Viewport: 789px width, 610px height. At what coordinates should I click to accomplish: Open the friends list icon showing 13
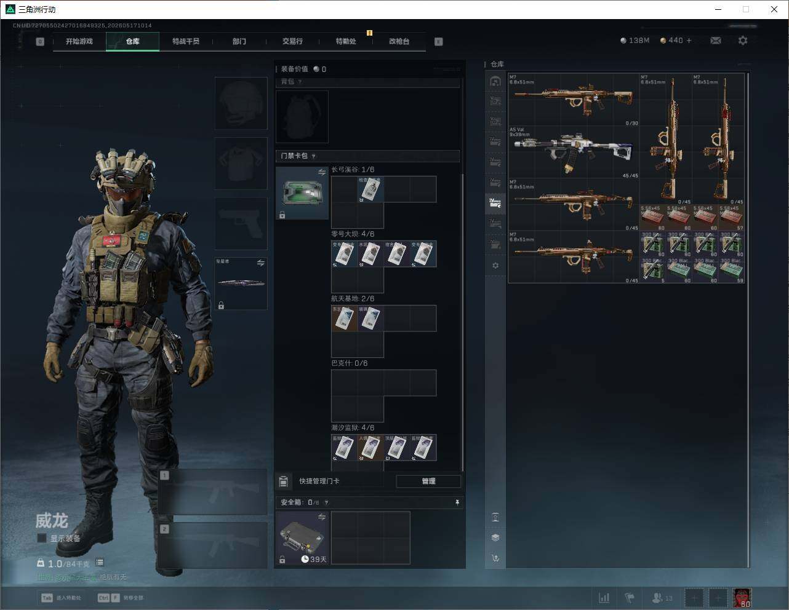pos(662,598)
